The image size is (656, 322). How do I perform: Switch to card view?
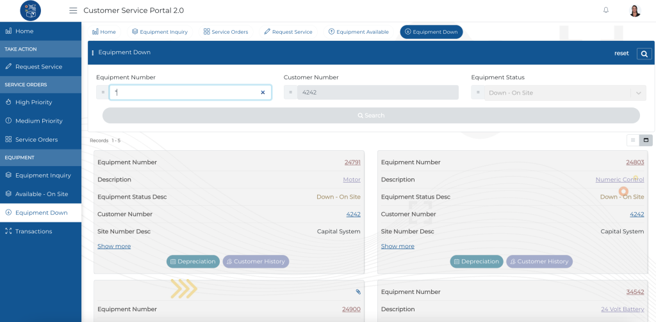point(646,140)
